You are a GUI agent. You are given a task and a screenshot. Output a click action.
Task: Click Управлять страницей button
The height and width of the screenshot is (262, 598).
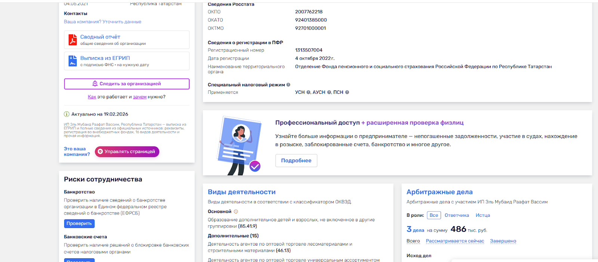coord(127,152)
